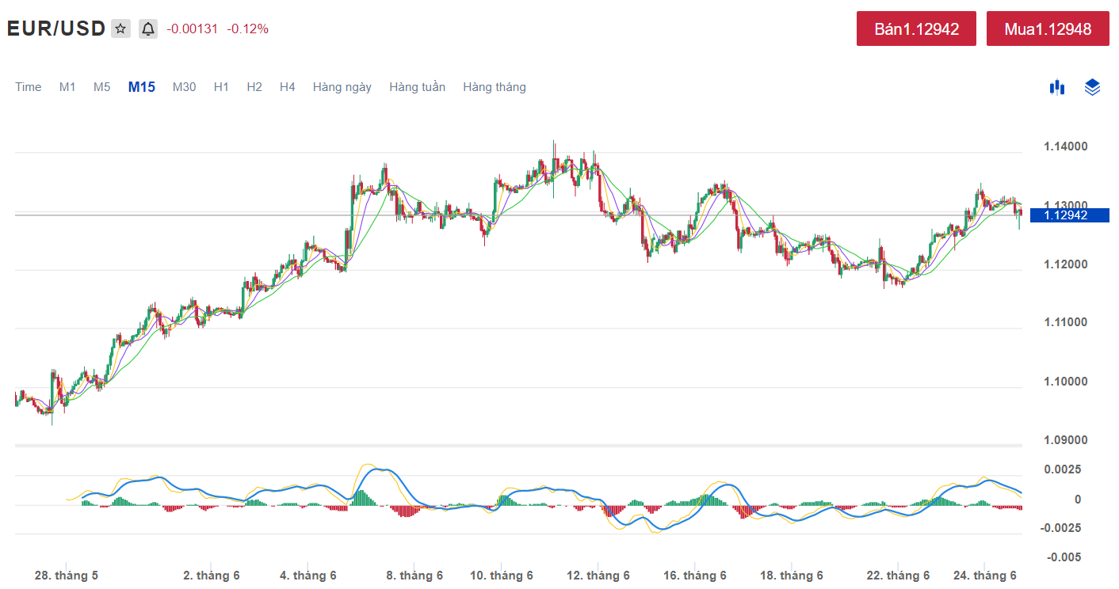This screenshot has height=589, width=1119.
Task: Set a price alert with bell icon
Action: click(x=148, y=29)
